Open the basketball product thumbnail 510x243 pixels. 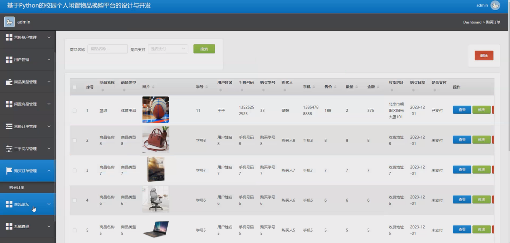coord(156,110)
